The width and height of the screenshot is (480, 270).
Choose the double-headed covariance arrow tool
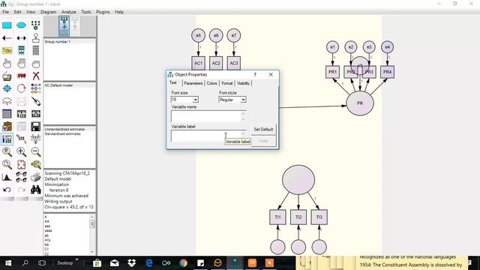[x=21, y=38]
